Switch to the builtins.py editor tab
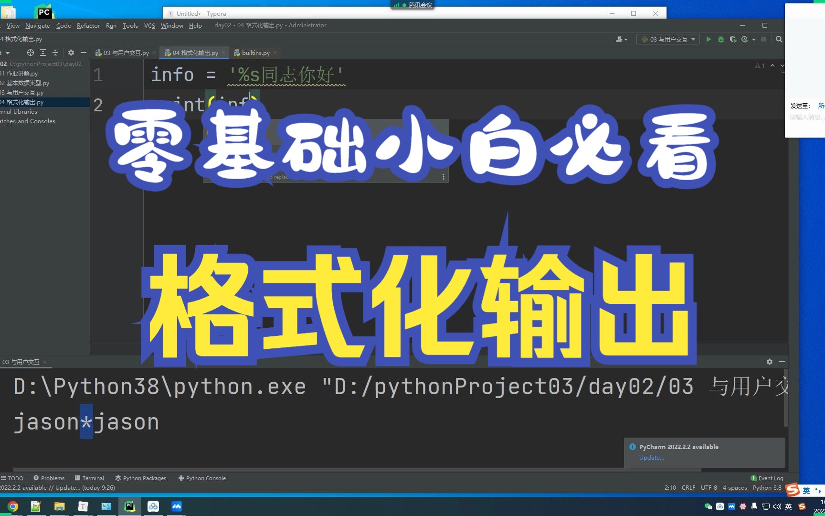The height and width of the screenshot is (516, 825). (x=255, y=53)
